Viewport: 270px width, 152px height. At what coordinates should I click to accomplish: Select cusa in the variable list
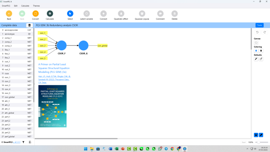point(16,74)
